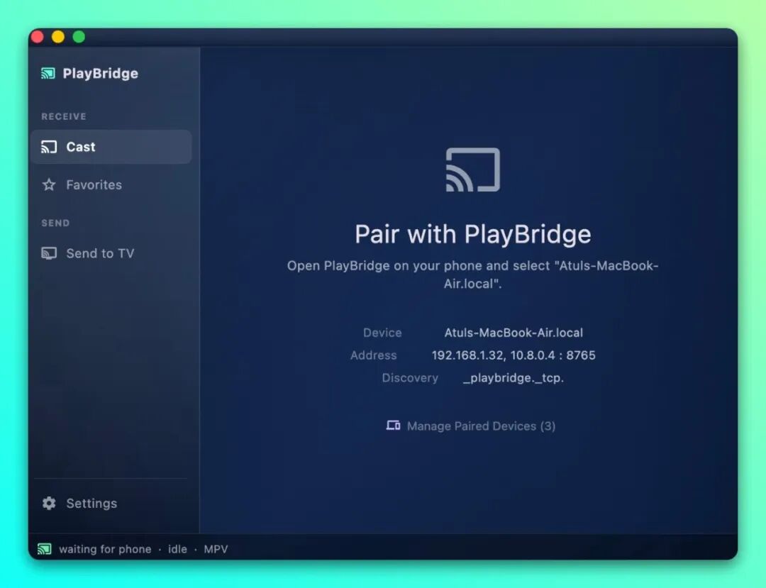Click the 'Address' field label
766x588 pixels.
point(373,355)
